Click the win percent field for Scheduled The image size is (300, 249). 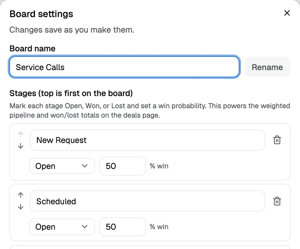point(123,227)
